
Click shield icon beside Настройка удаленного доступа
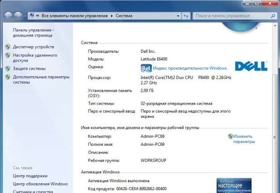8,55
